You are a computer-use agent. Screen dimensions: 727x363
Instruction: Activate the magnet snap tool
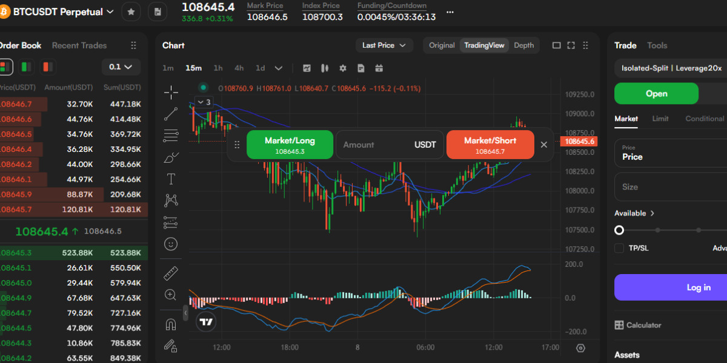(x=171, y=324)
